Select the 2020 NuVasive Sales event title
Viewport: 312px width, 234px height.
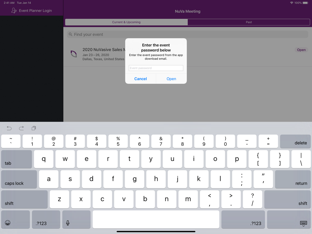104,50
